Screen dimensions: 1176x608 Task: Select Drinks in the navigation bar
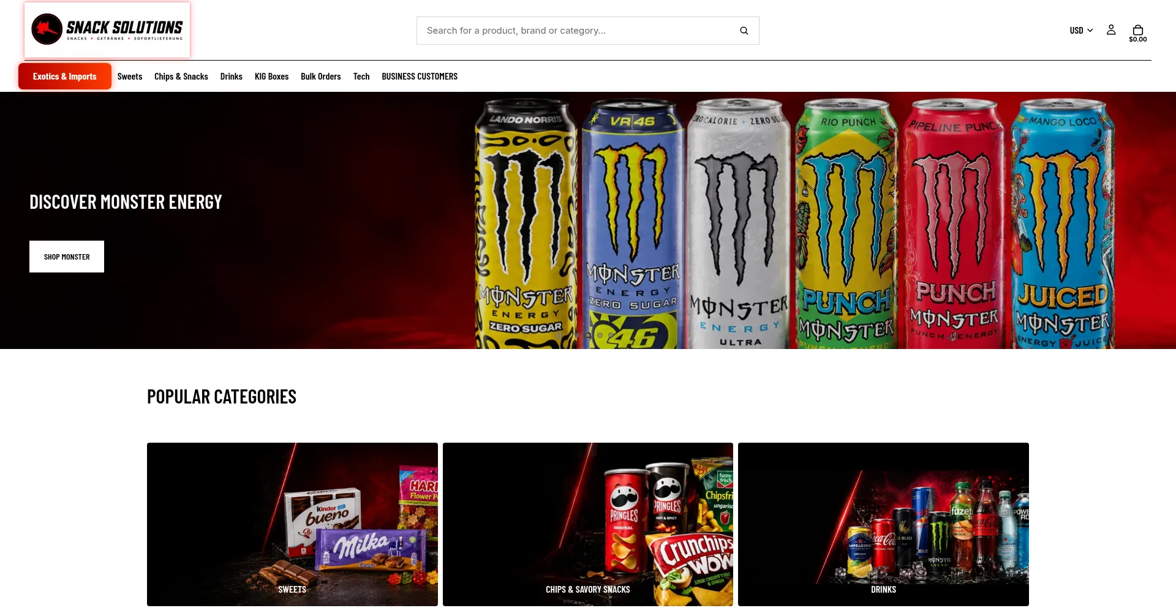coord(232,77)
